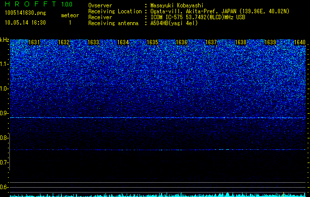Click the kHz axis unit label
Screen dimensions: 310x197
pyautogui.click(x=4, y=40)
